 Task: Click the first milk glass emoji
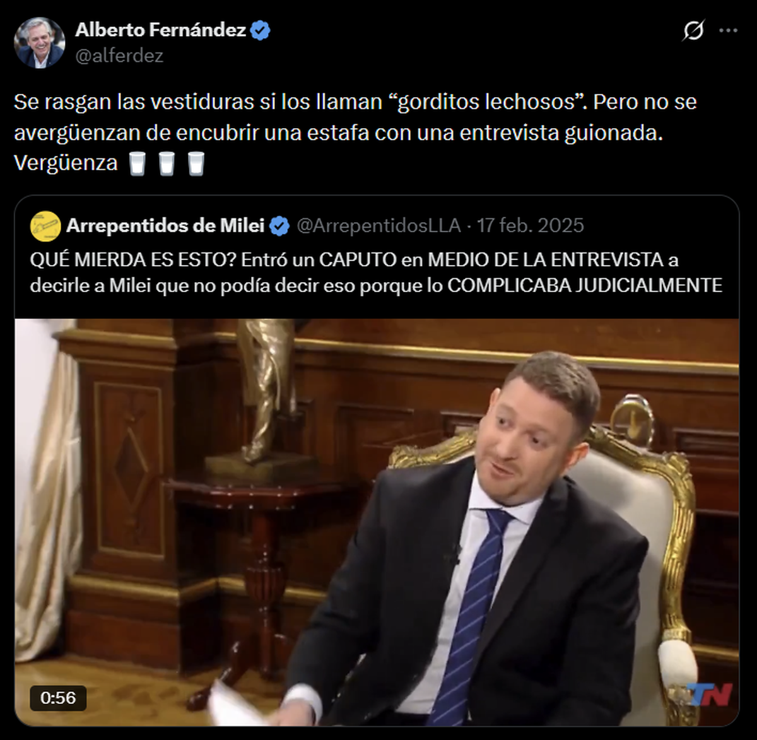(x=138, y=163)
